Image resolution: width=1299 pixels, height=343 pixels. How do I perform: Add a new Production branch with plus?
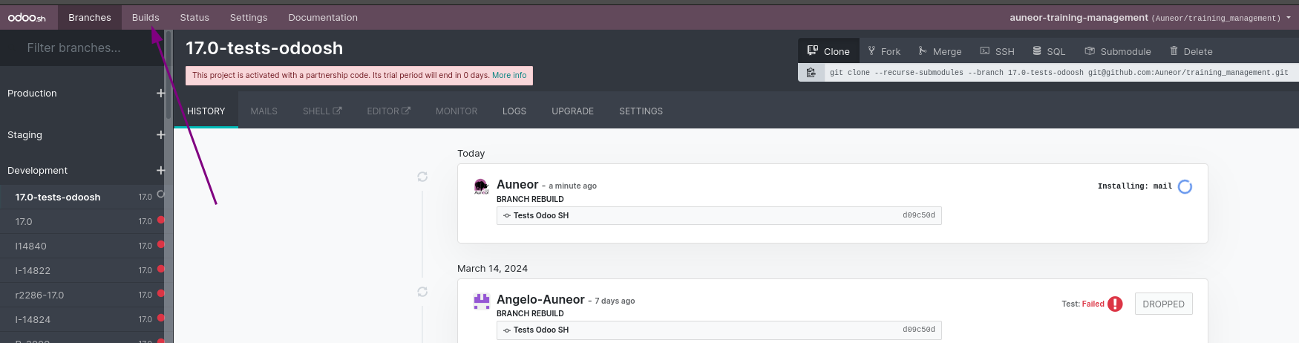click(x=160, y=93)
